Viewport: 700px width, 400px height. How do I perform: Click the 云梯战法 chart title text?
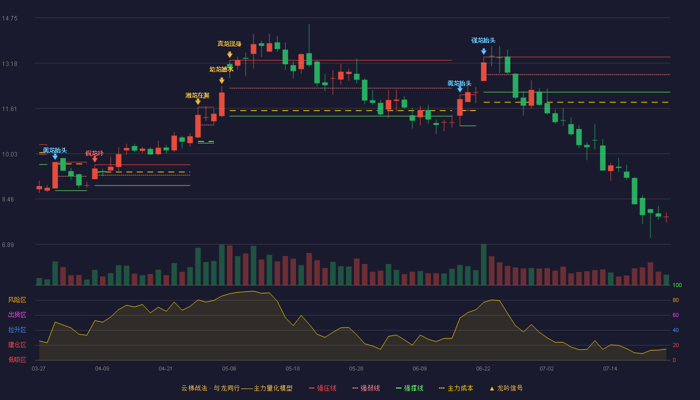[194, 388]
